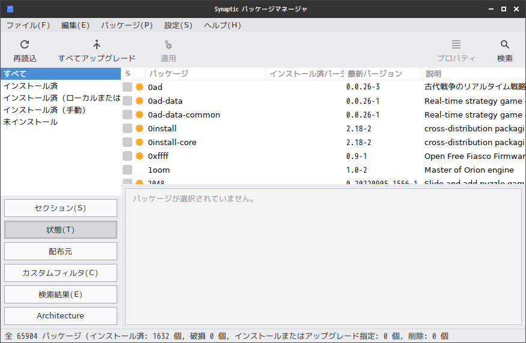This screenshot has height=343, width=526.
Task: Open the ファイル(F) menu
Action: [28, 25]
